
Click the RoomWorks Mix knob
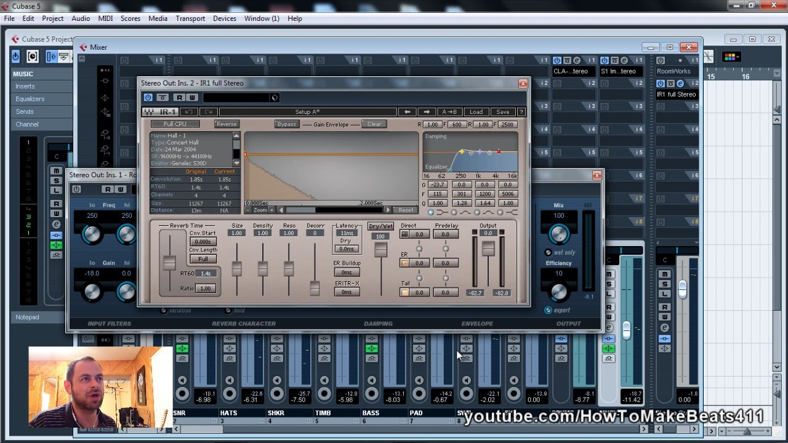558,234
